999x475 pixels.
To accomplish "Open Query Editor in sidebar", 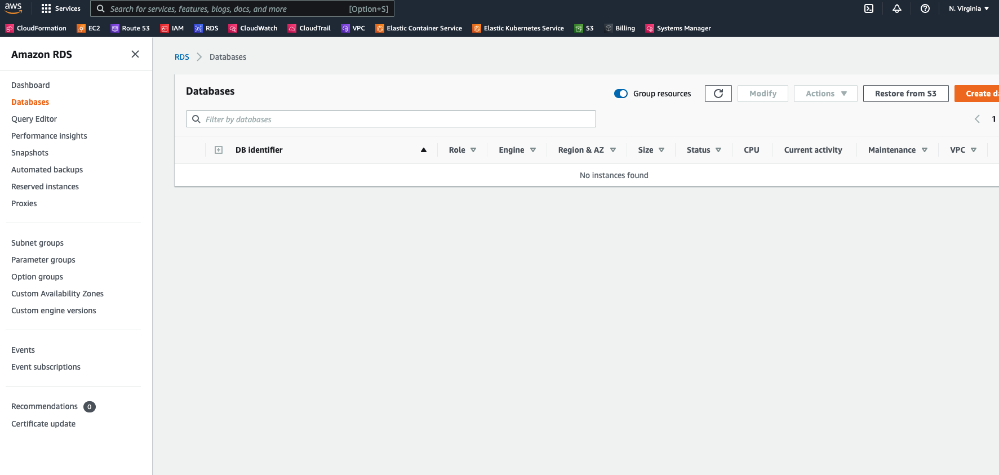I will pyautogui.click(x=34, y=119).
